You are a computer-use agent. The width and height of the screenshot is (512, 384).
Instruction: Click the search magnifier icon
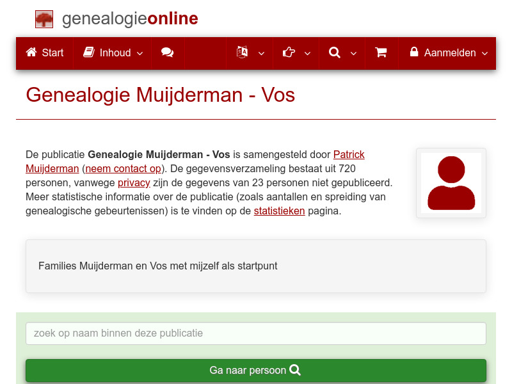pos(335,53)
